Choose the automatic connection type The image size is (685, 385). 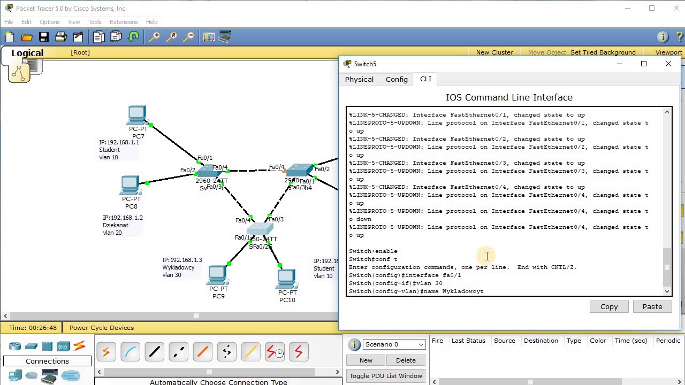point(106,352)
